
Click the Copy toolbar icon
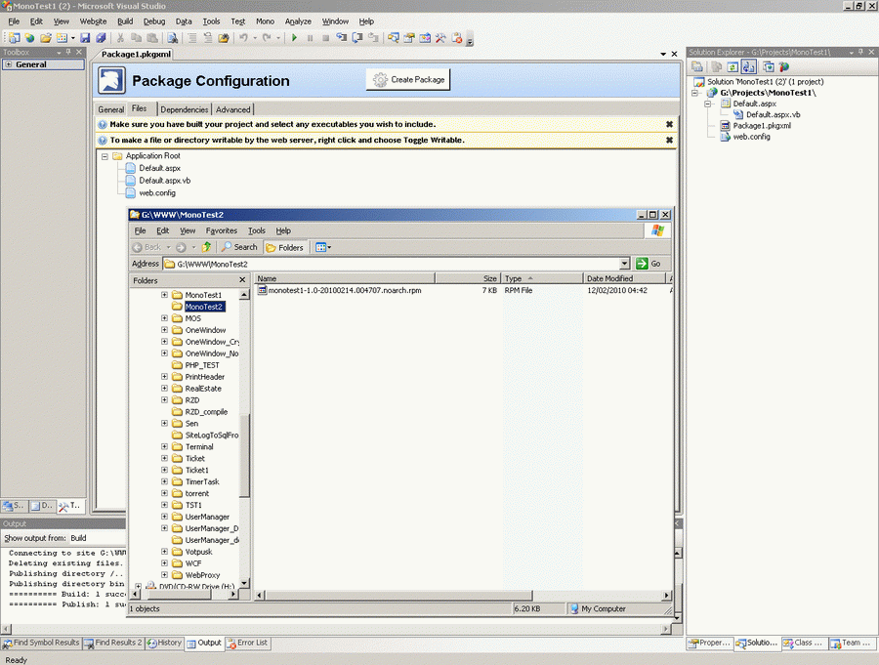pos(136,37)
